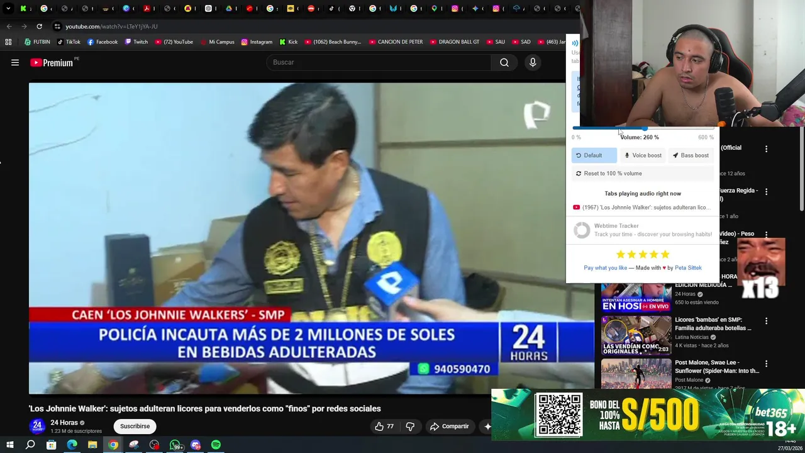805x453 pixels.
Task: Start voice search with the microphone icon
Action: [533, 62]
